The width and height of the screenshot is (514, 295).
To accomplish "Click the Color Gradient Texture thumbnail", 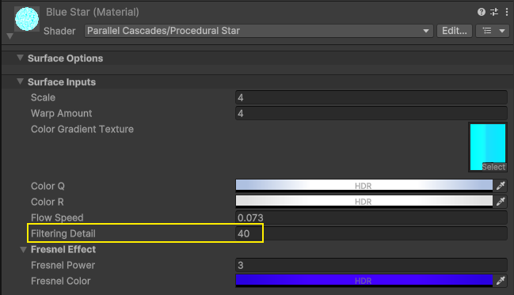I will tap(488, 147).
